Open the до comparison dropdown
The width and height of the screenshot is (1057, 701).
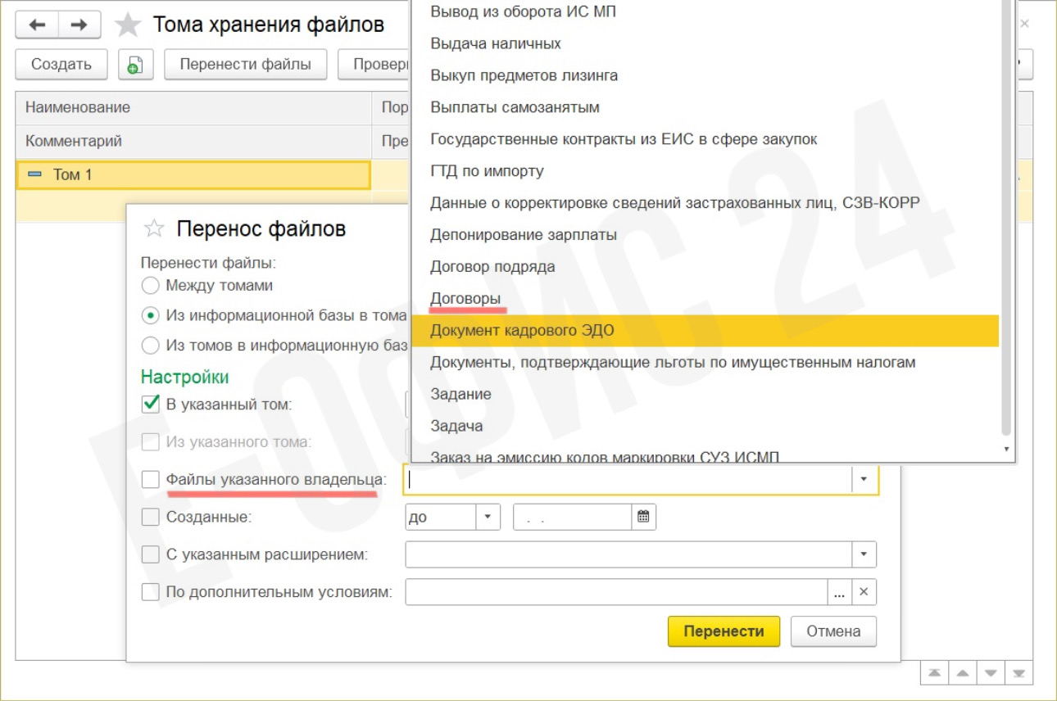click(x=488, y=517)
